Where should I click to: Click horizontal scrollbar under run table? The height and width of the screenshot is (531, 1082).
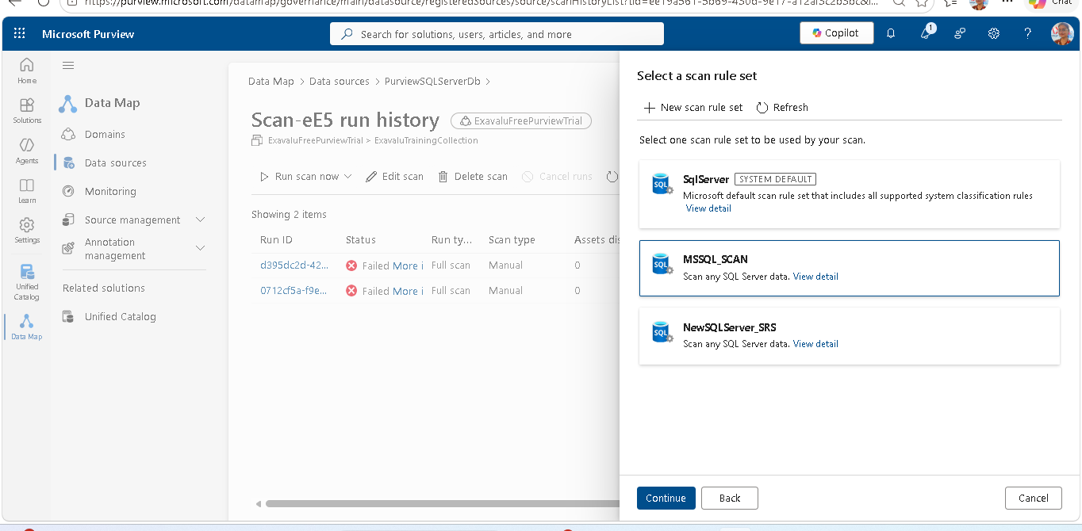(x=442, y=503)
